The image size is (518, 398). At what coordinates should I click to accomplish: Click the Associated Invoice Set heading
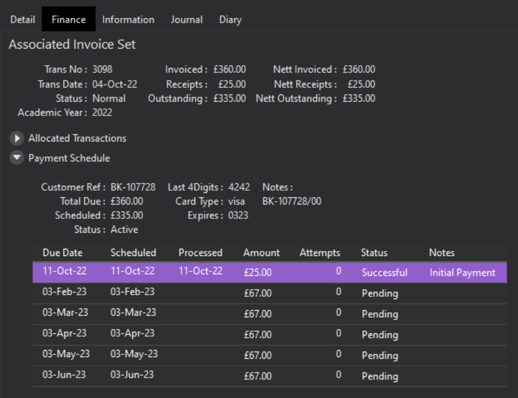(72, 44)
